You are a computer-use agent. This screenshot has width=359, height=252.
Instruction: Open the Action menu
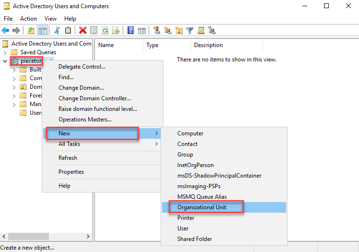tap(28, 19)
